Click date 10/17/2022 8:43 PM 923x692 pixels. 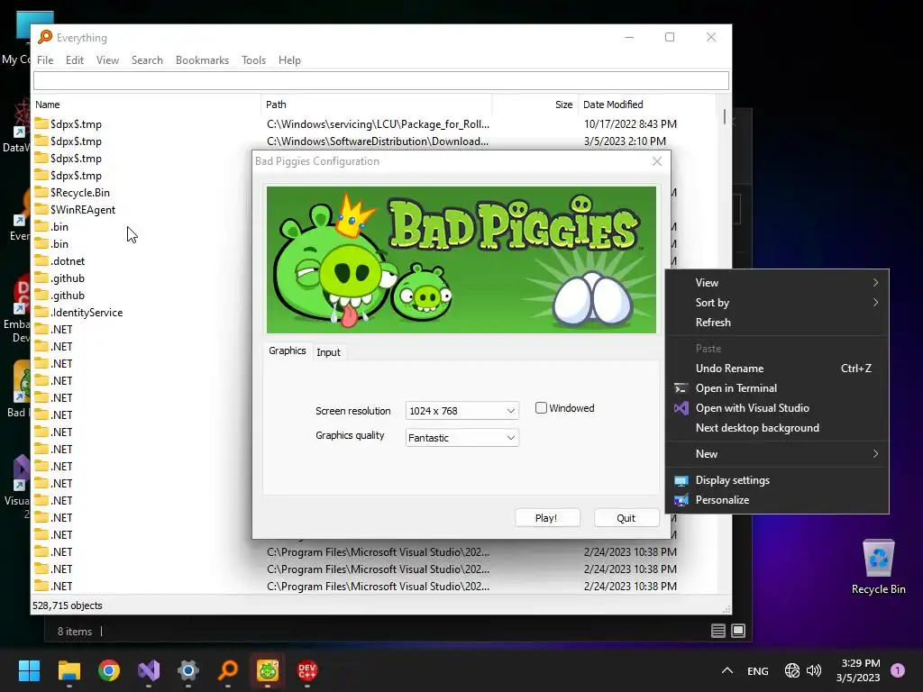630,124
